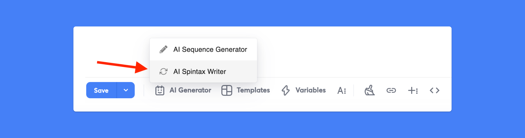Screen dimensions: 525x138
Task: Click inside the white editor text area
Action: pos(345,52)
